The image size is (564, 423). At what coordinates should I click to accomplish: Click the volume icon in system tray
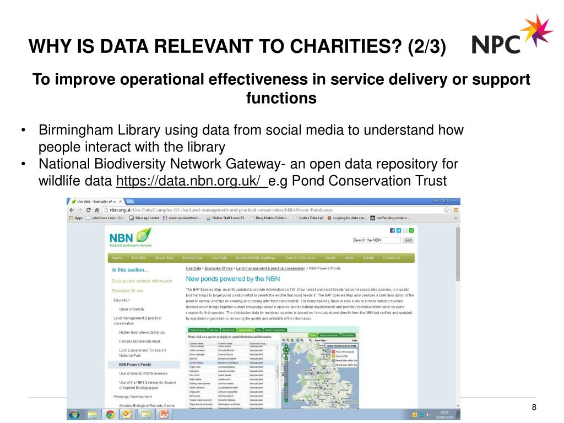tap(428, 415)
